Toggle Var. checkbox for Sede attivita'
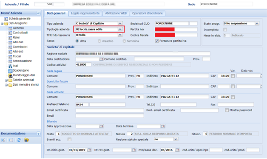The image size is (267, 159). click(233, 97)
